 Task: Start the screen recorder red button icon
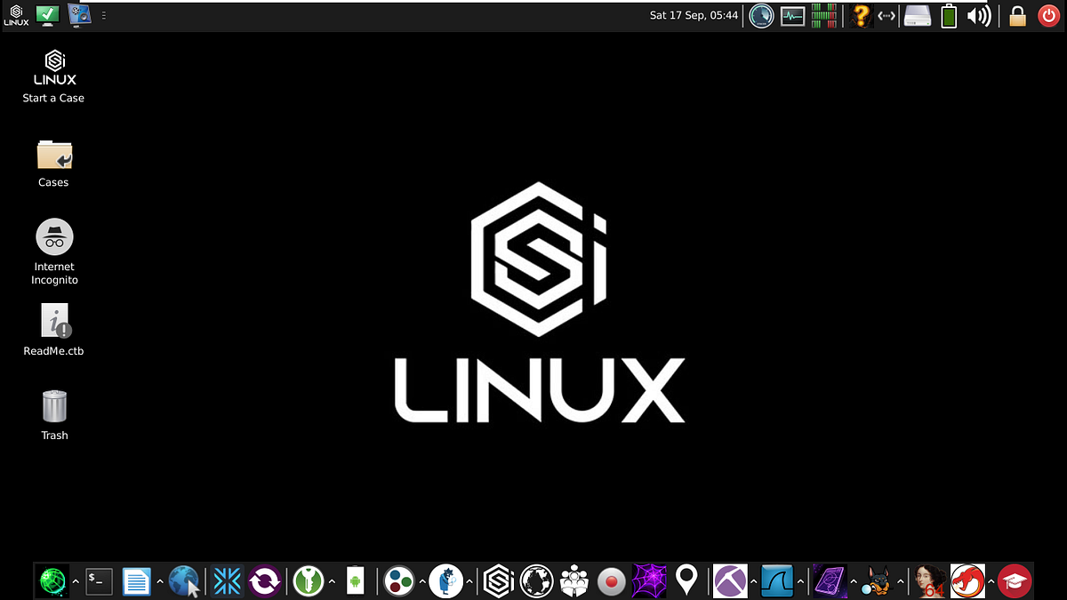coord(612,580)
